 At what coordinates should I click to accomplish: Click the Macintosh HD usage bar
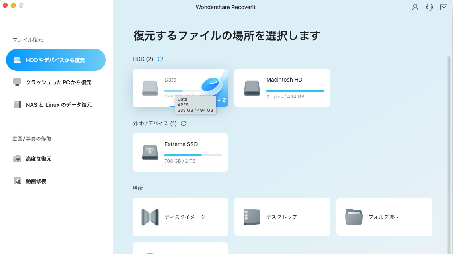[295, 91]
